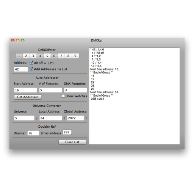The width and height of the screenshot is (194, 194).
Task: Click the Global Address field showing 2072
Action: point(75,118)
